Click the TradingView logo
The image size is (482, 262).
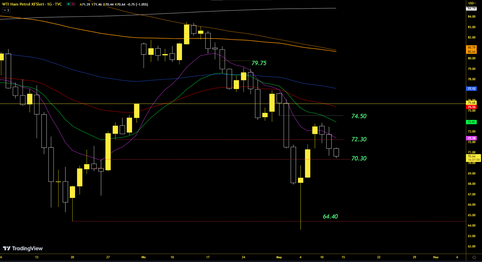point(23,249)
